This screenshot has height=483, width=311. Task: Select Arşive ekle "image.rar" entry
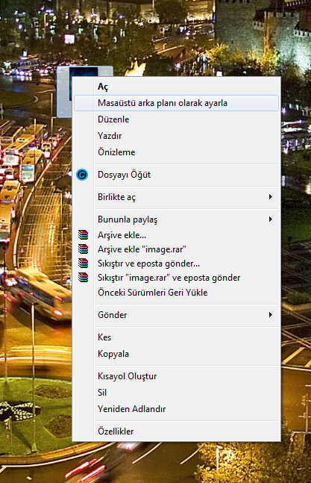click(176, 249)
